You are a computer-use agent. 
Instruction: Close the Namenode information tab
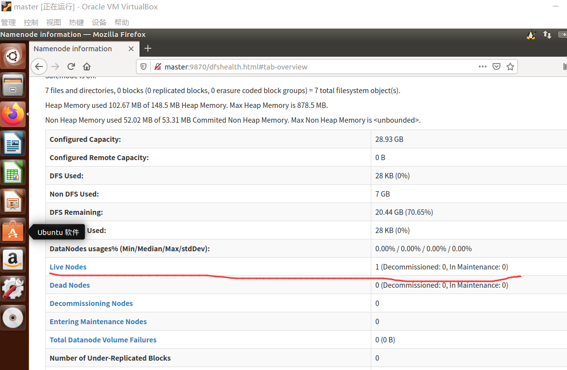(131, 49)
